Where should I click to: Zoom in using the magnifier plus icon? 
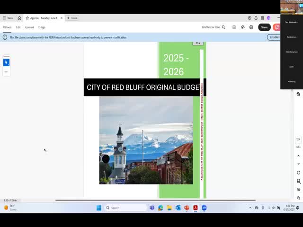click(x=298, y=190)
